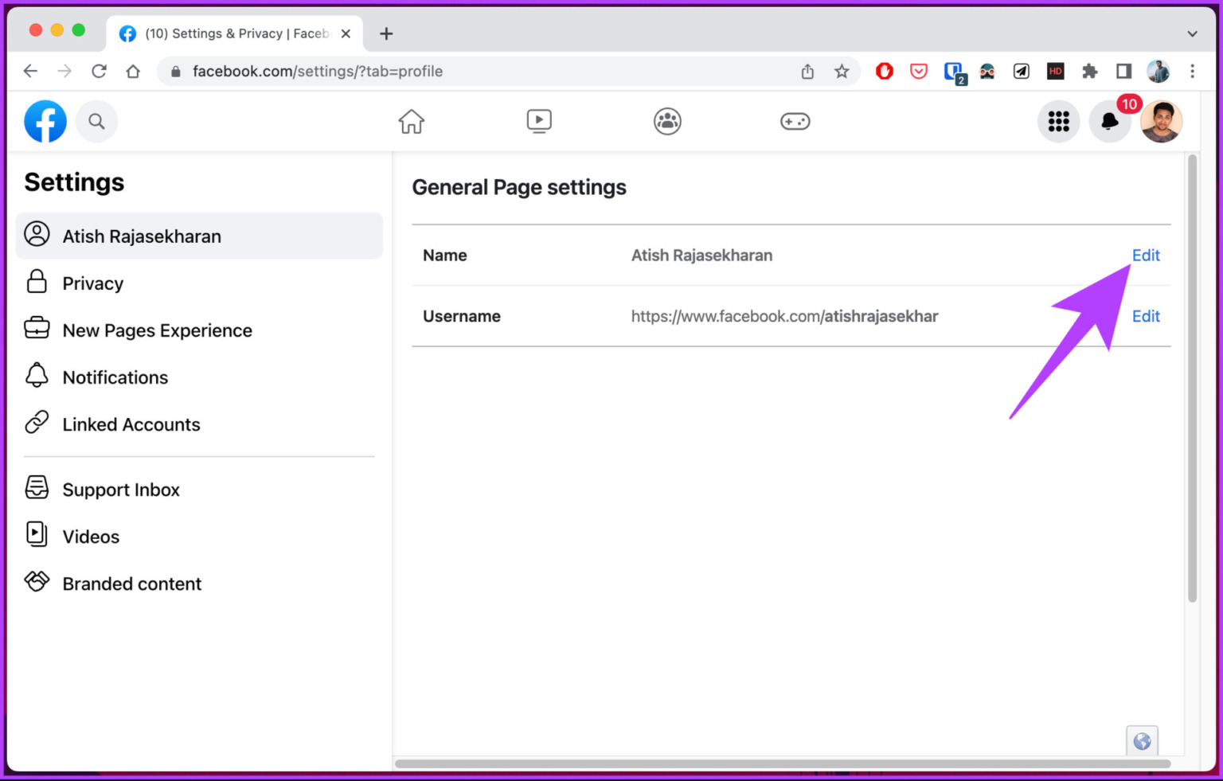Click the Facebook logo
The image size is (1223, 781).
pos(45,121)
